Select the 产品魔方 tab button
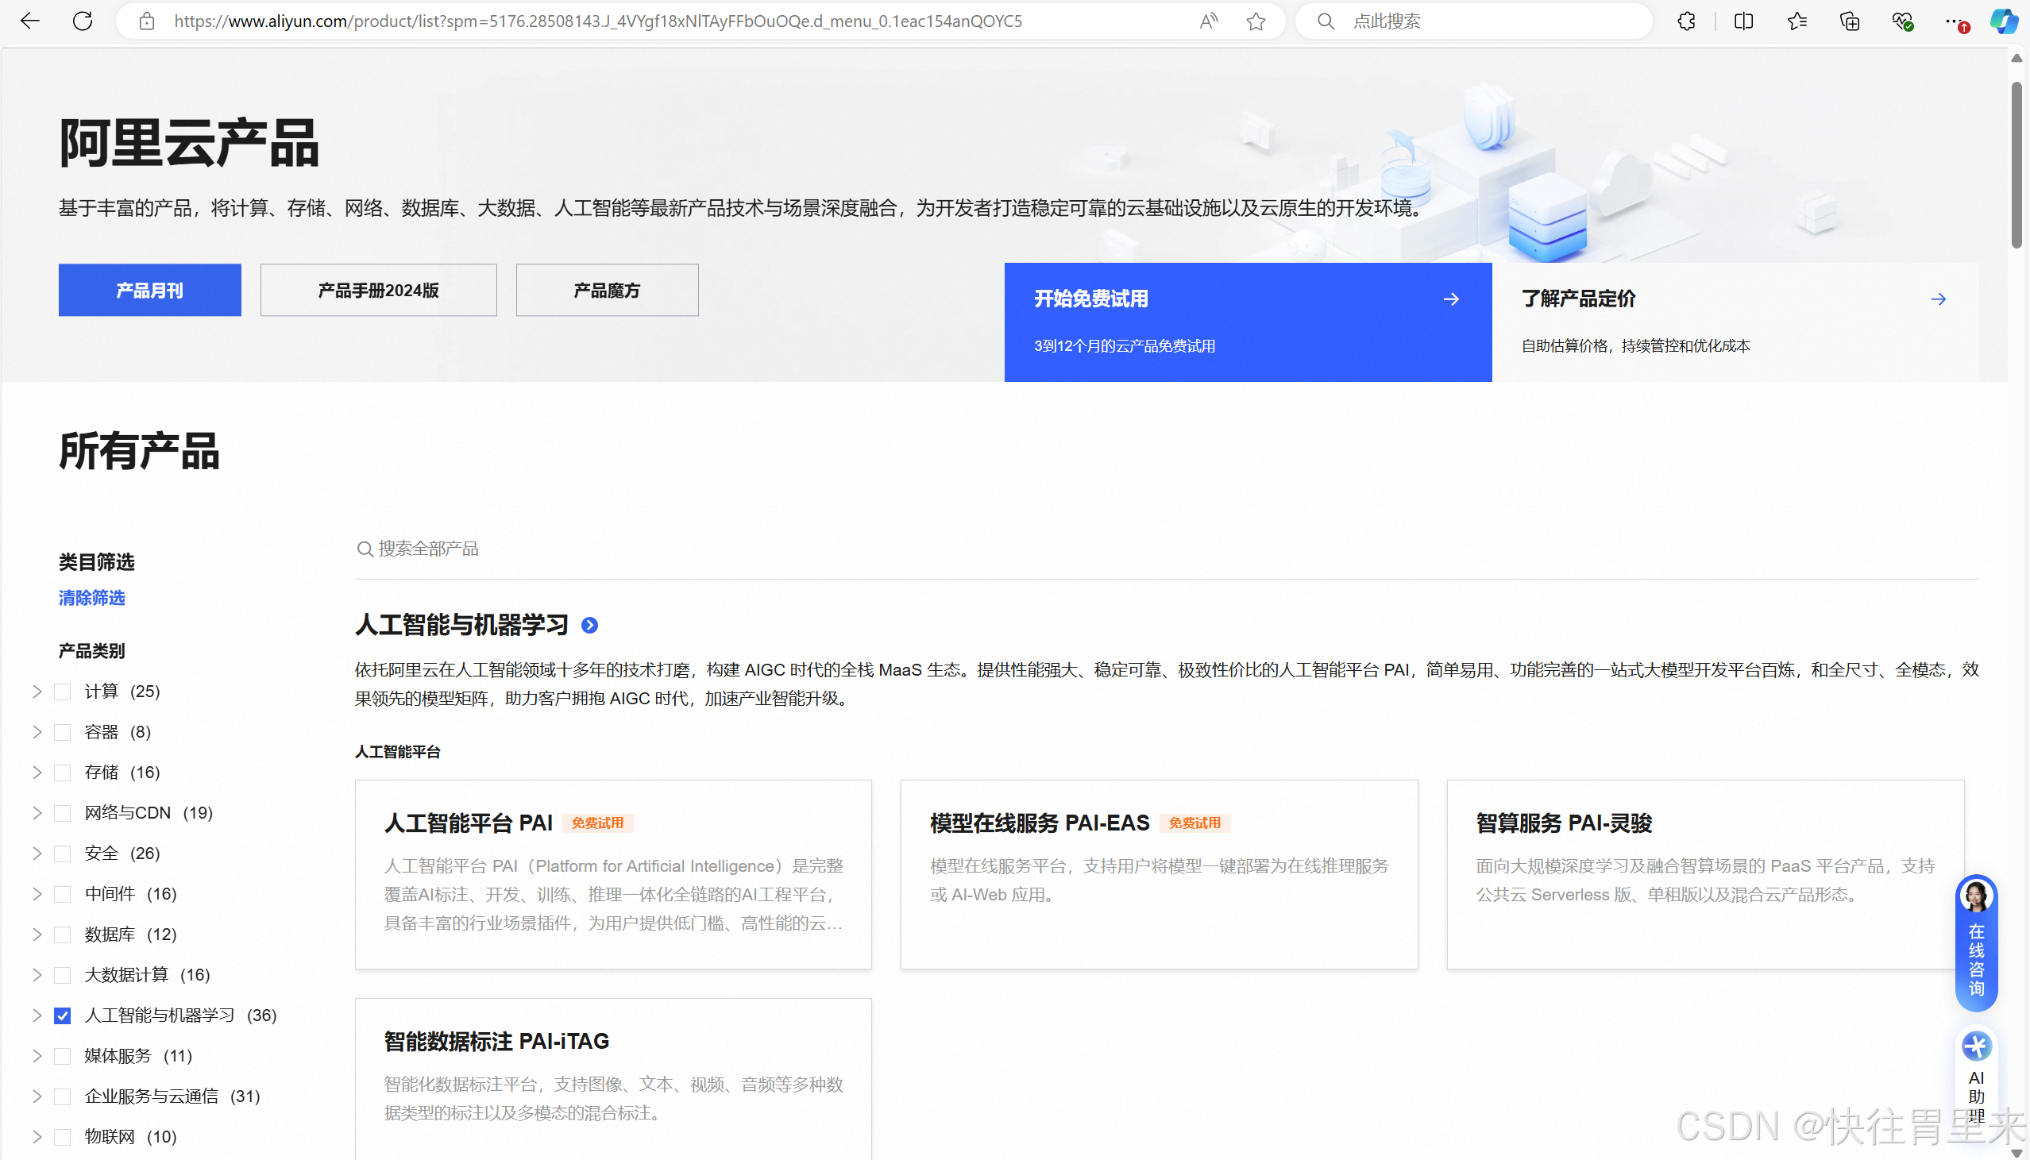Image resolution: width=2030 pixels, height=1160 pixels. pyautogui.click(x=607, y=291)
